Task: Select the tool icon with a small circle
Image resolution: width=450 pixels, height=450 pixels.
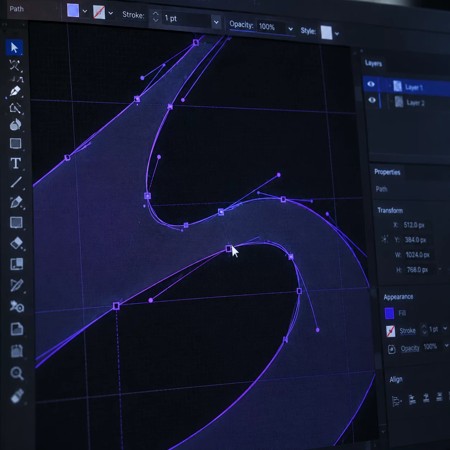Action: click(17, 307)
